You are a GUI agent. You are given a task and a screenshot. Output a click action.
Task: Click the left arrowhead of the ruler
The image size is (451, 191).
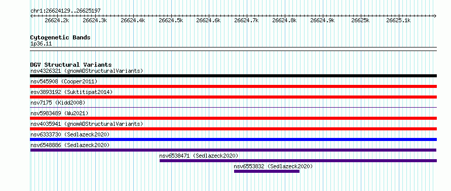(x=31, y=16)
